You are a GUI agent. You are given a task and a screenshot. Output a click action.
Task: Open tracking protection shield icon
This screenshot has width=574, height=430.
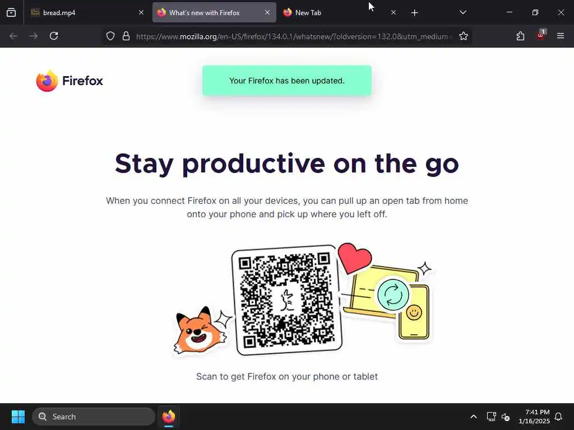click(x=110, y=36)
